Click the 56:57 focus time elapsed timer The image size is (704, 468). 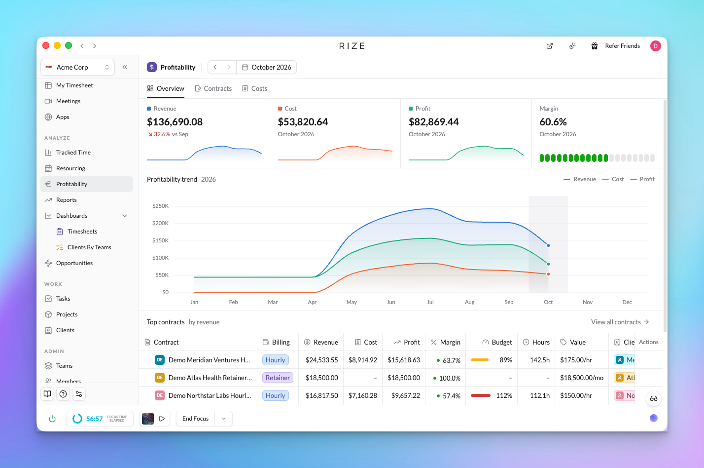tap(100, 419)
